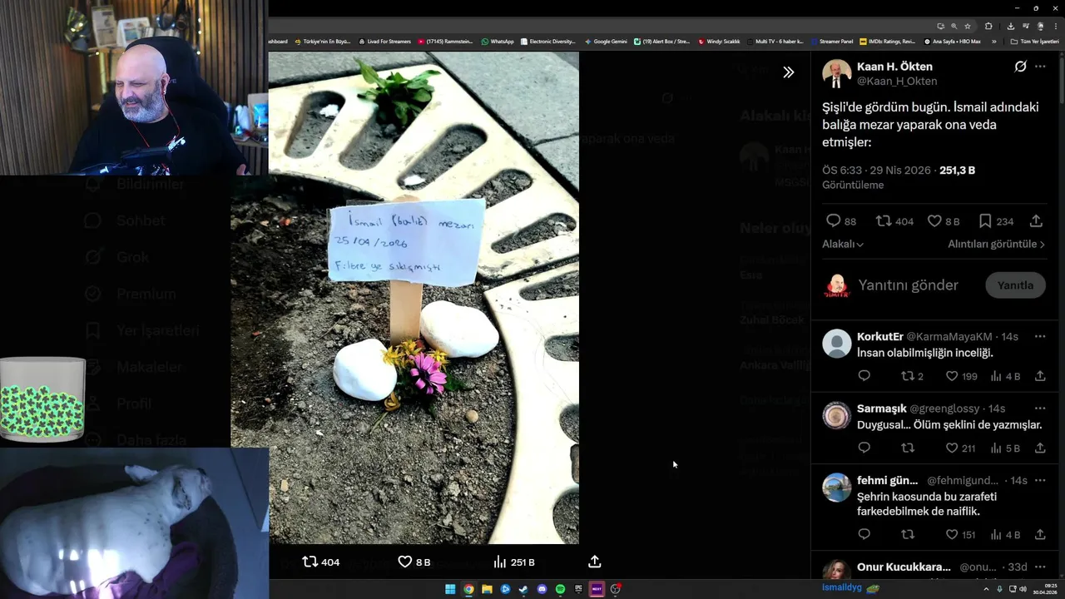Share the main post via share icon in panel
The image size is (1065, 599).
pyautogui.click(x=1036, y=220)
